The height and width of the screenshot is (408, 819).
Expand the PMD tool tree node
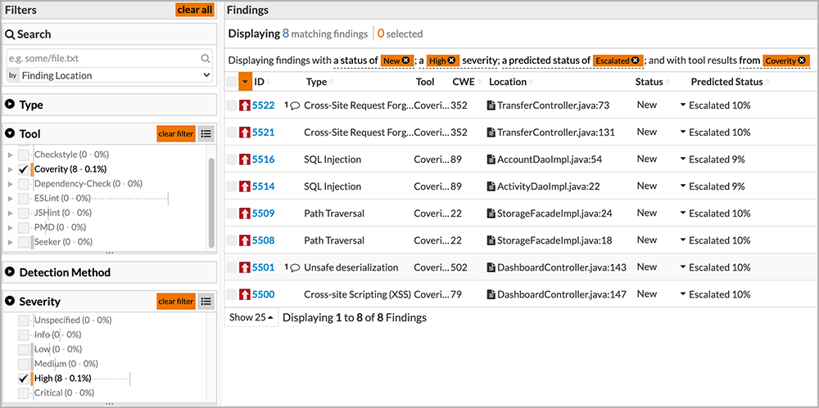tap(10, 227)
